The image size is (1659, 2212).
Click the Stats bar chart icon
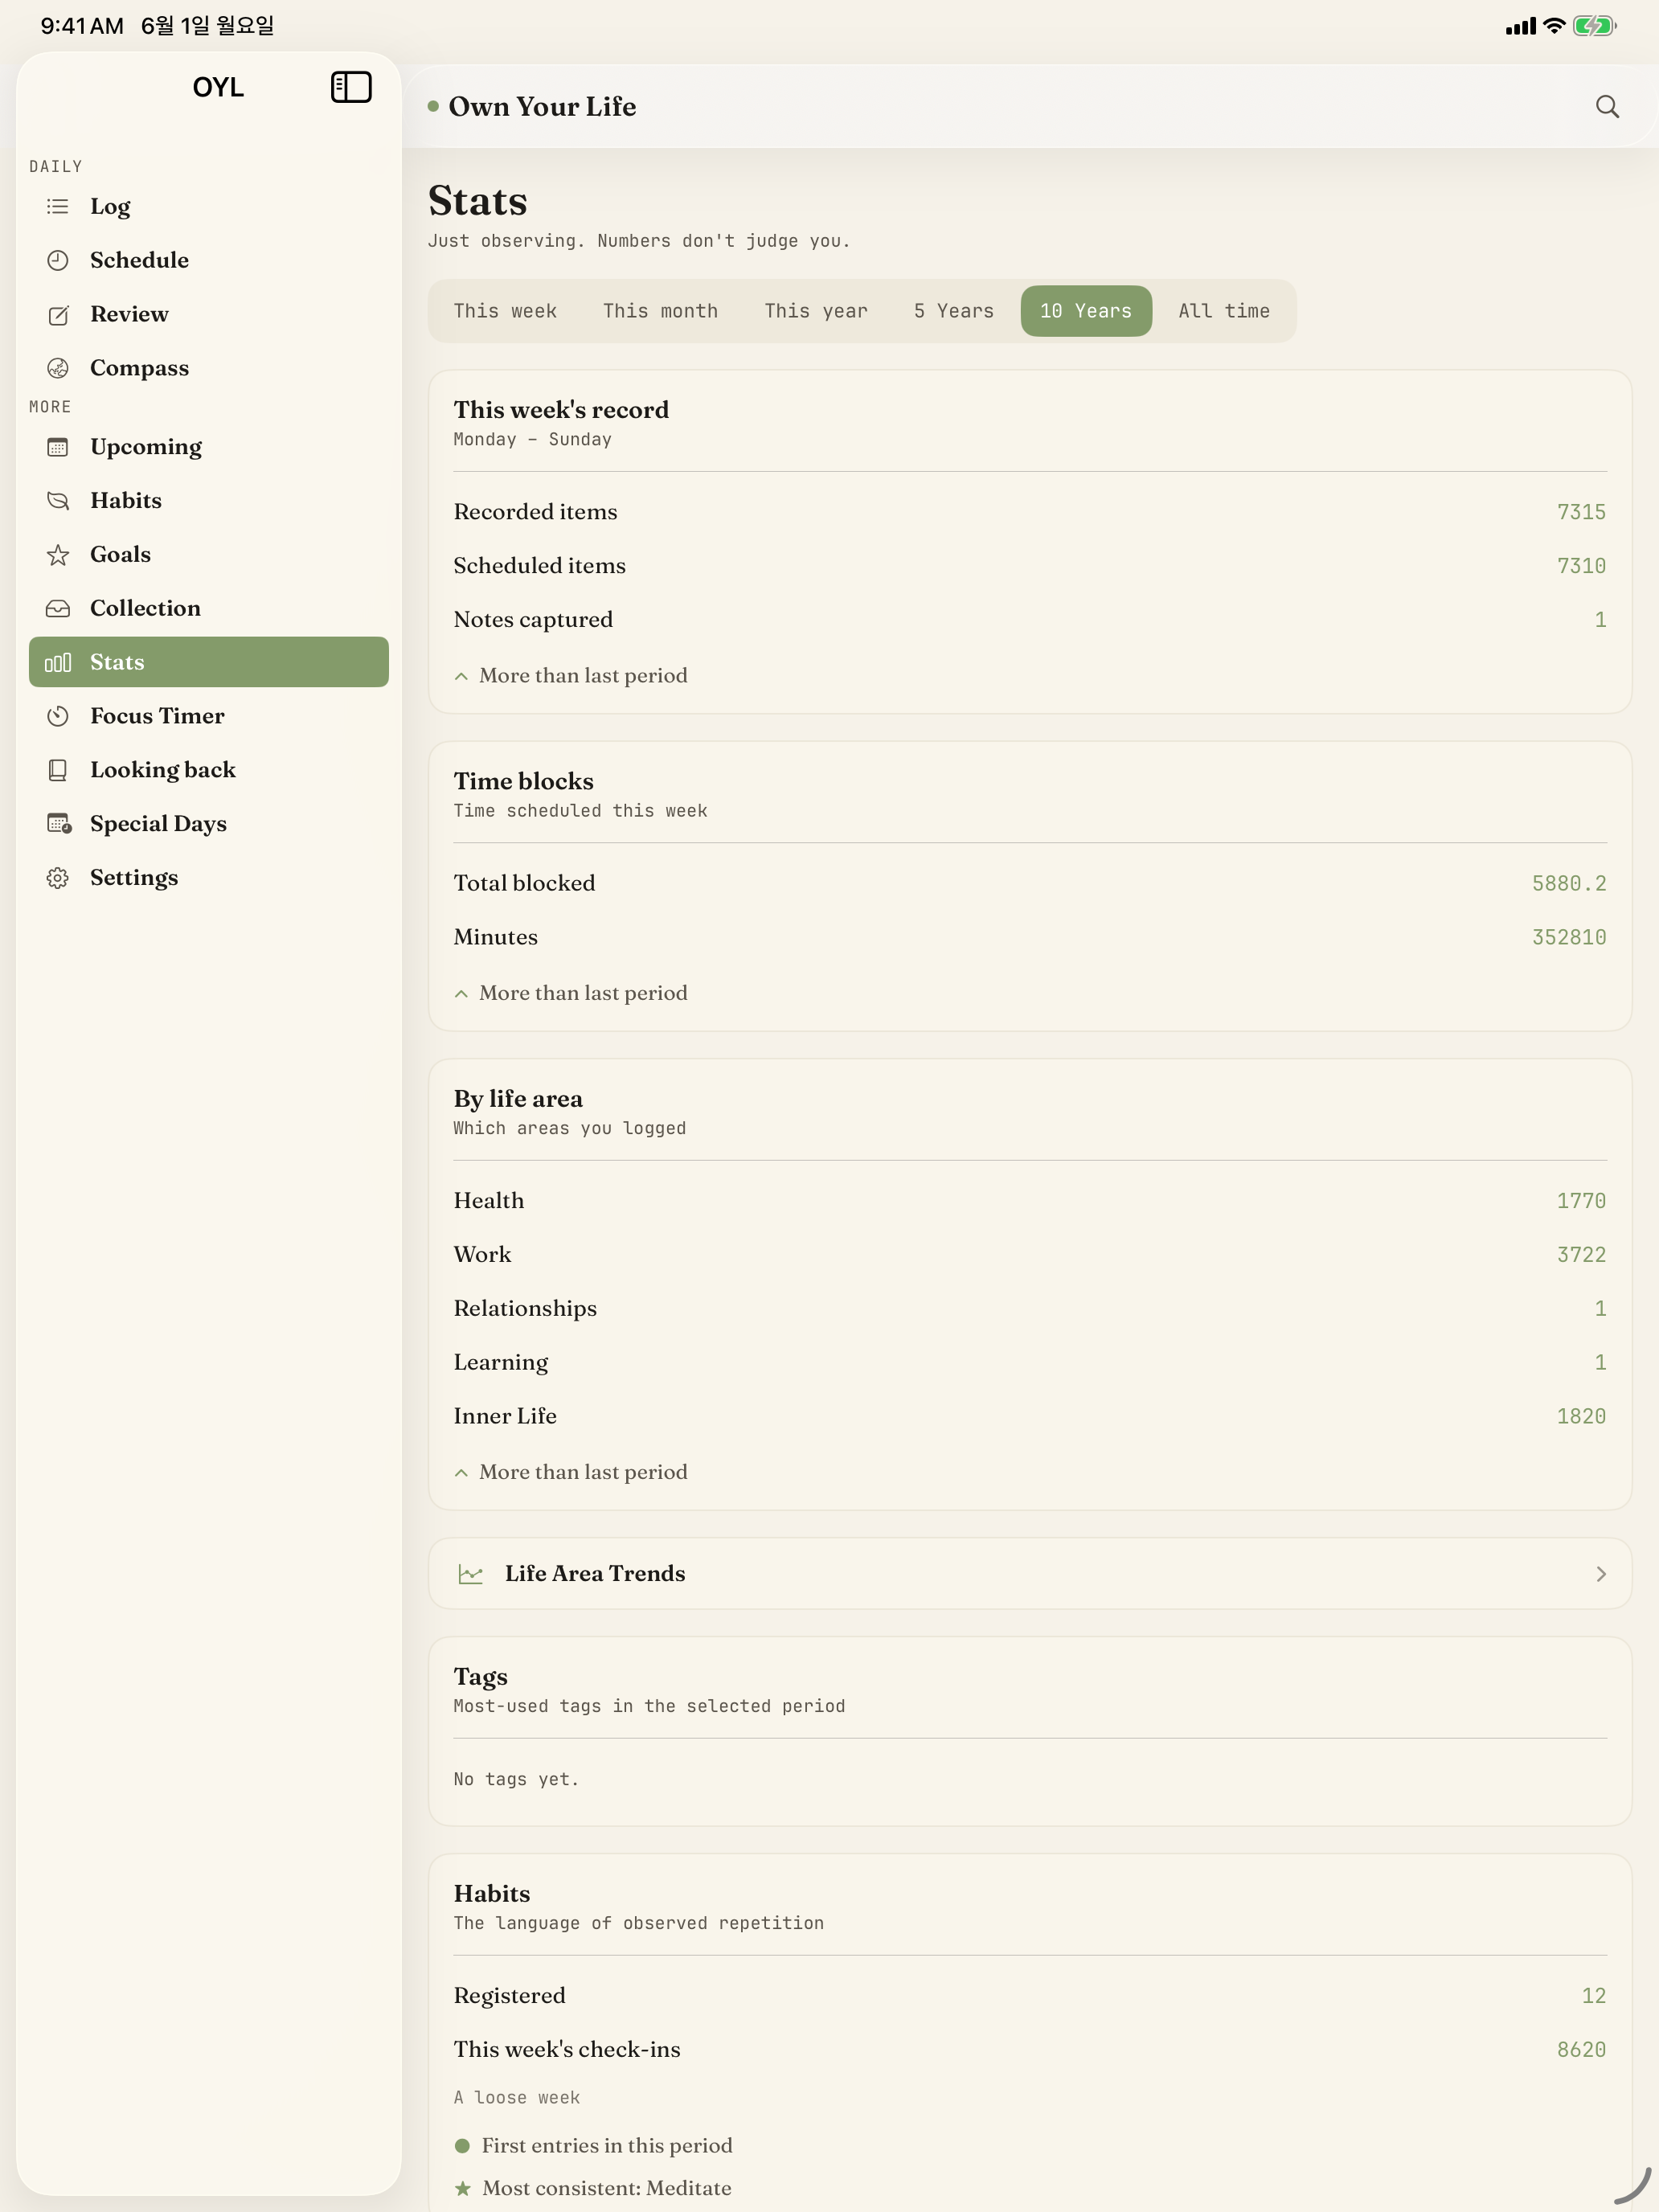(58, 662)
